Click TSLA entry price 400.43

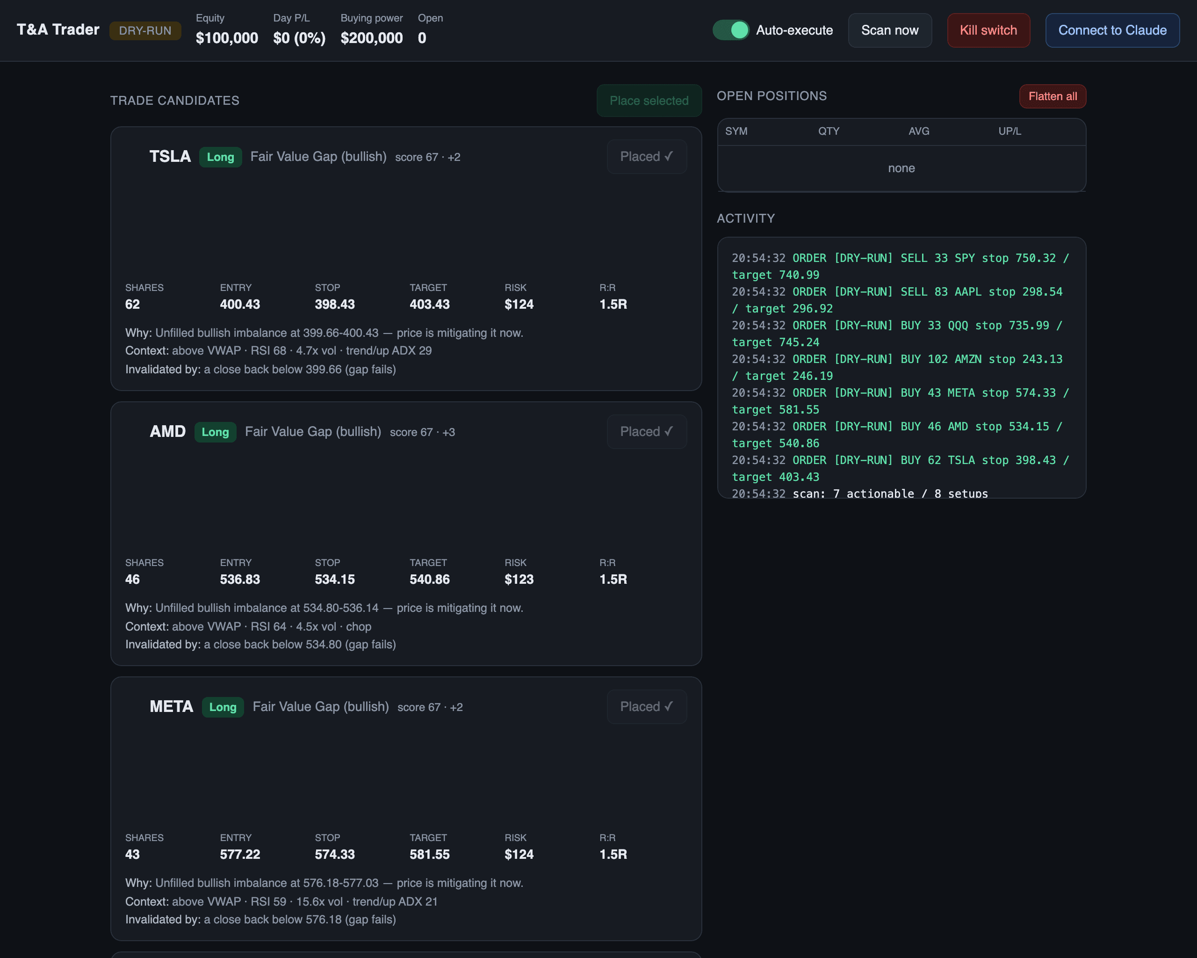click(x=240, y=305)
